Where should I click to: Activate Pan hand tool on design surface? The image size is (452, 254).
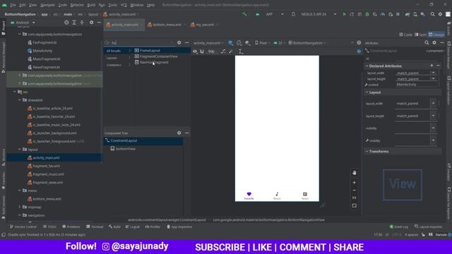tap(355, 173)
